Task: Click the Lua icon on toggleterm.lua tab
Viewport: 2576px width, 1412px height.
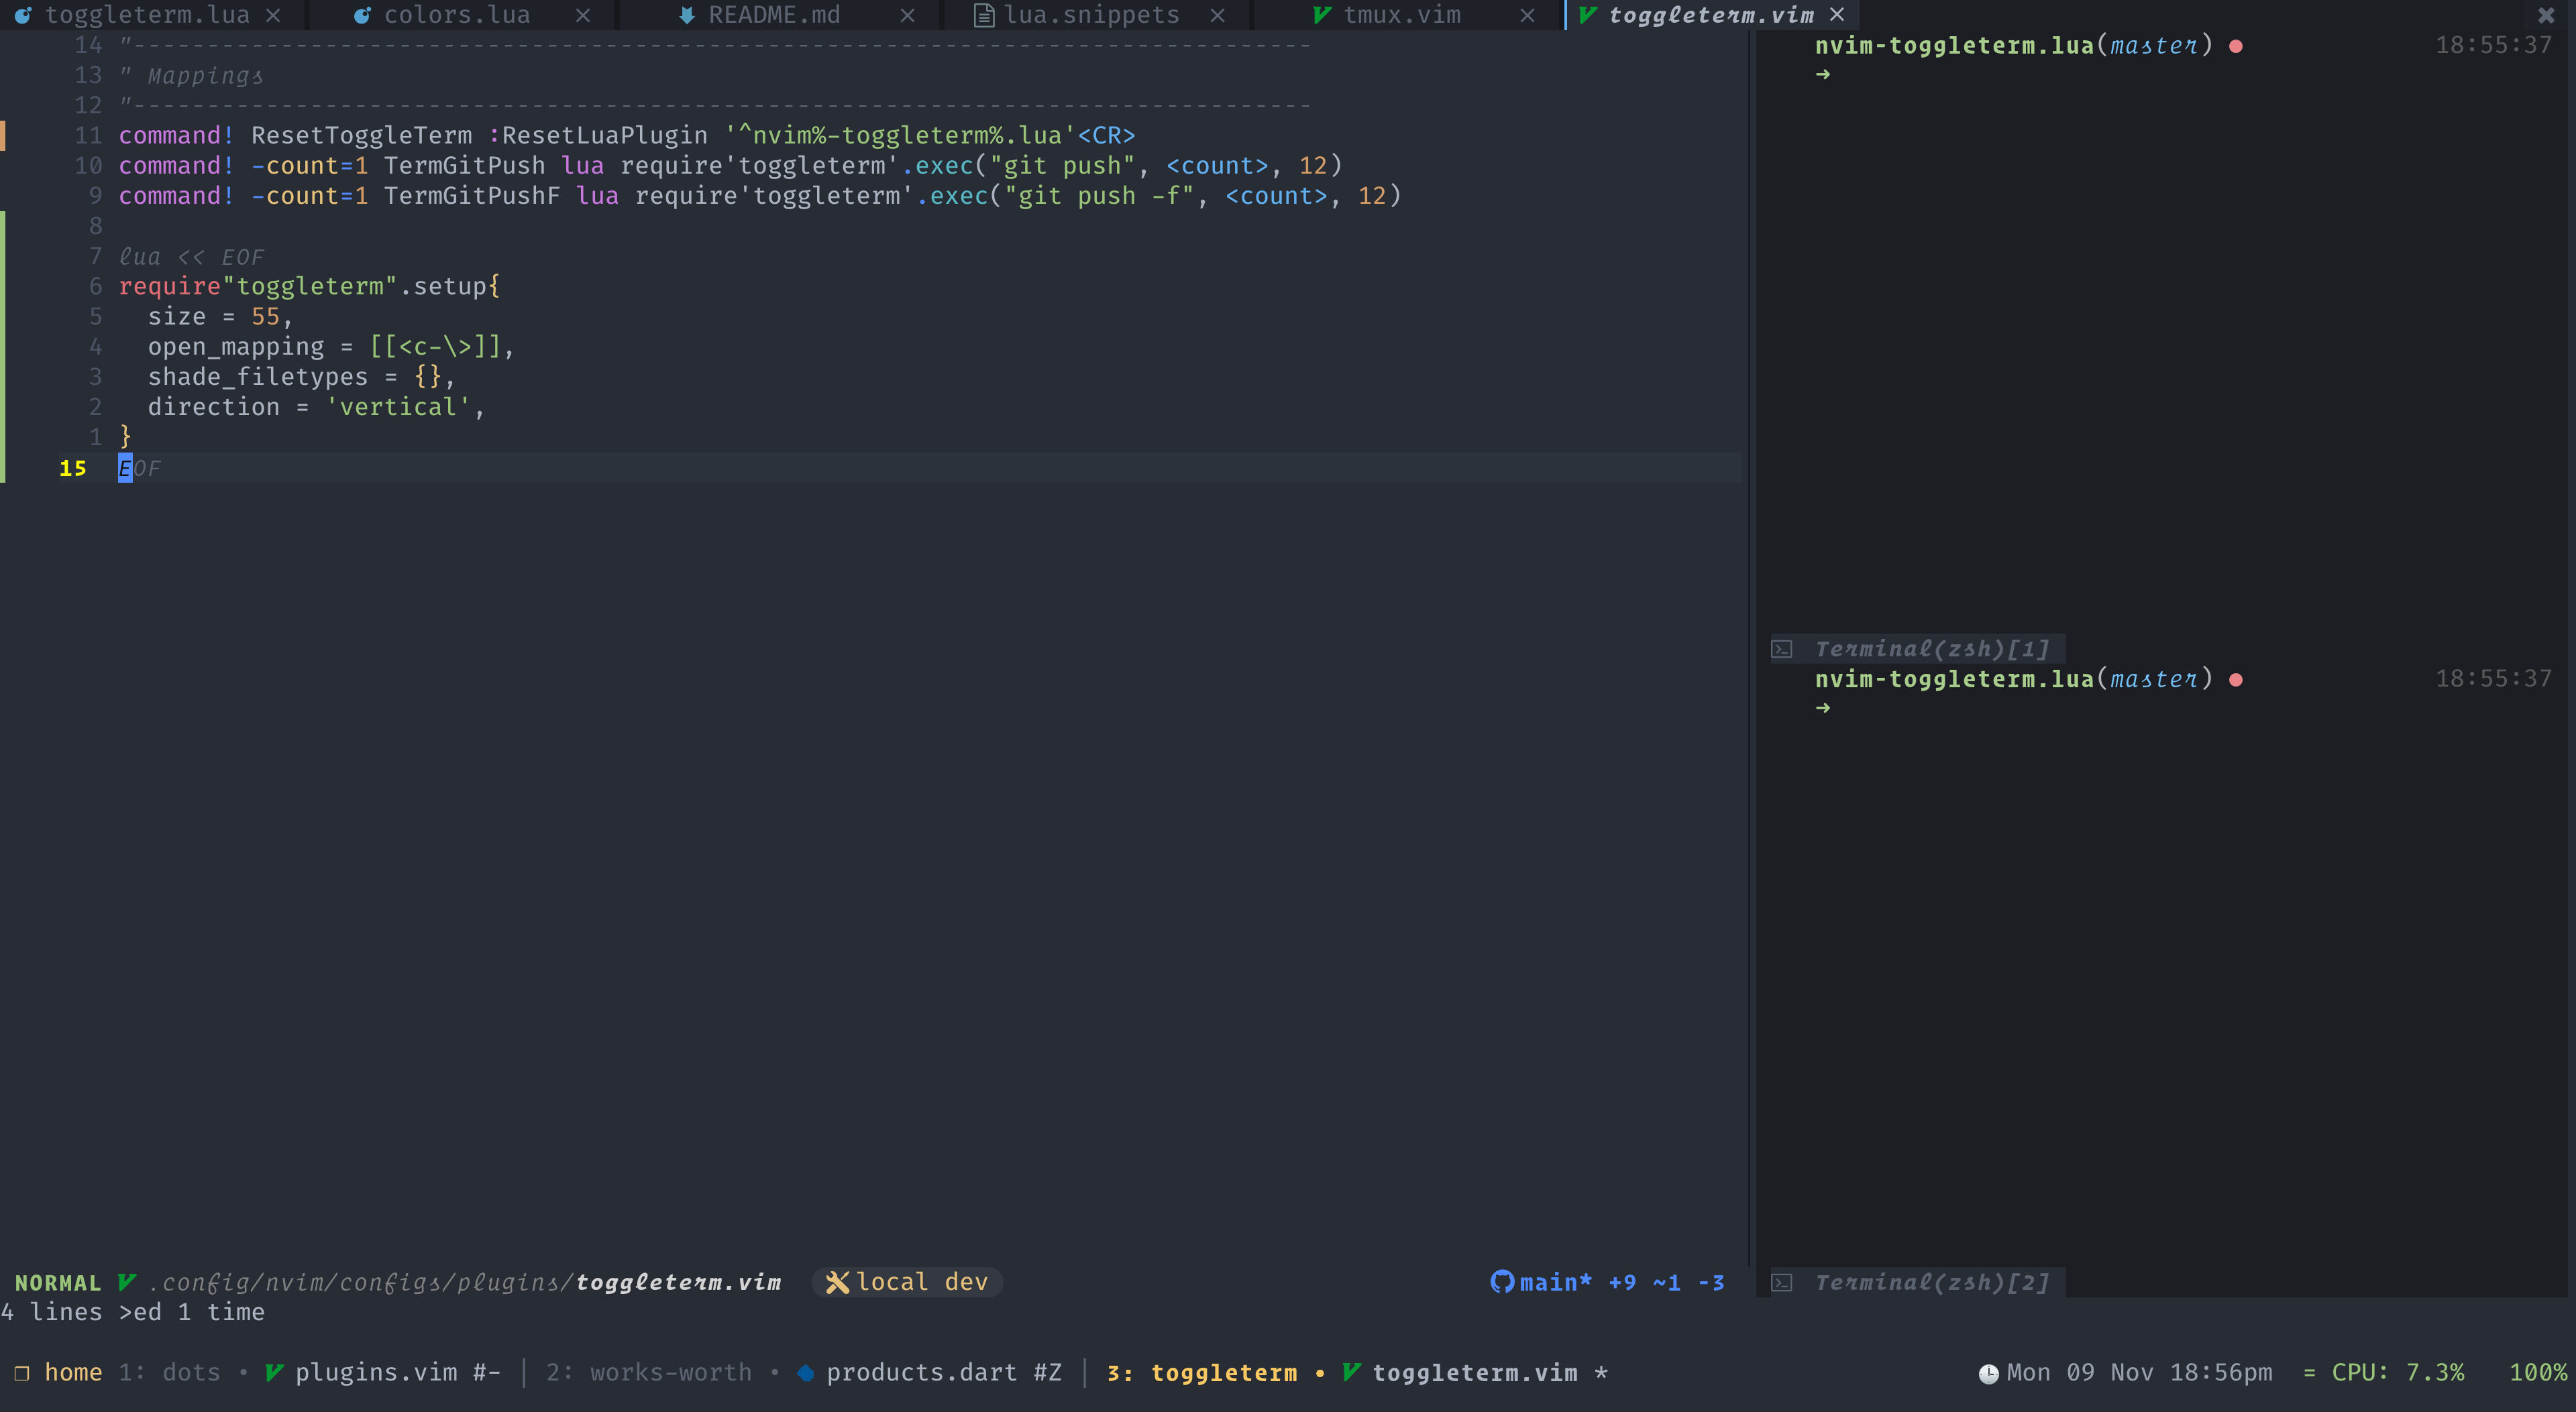Action: click(22, 15)
